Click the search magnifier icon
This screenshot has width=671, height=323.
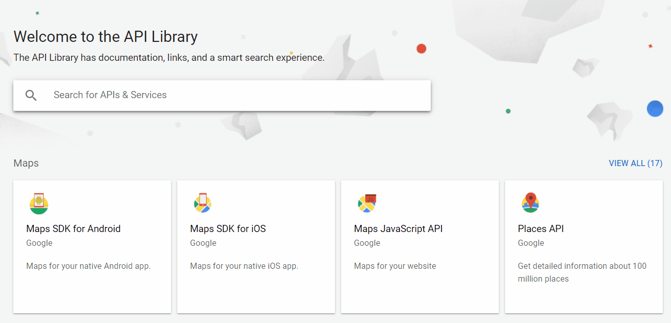point(31,95)
